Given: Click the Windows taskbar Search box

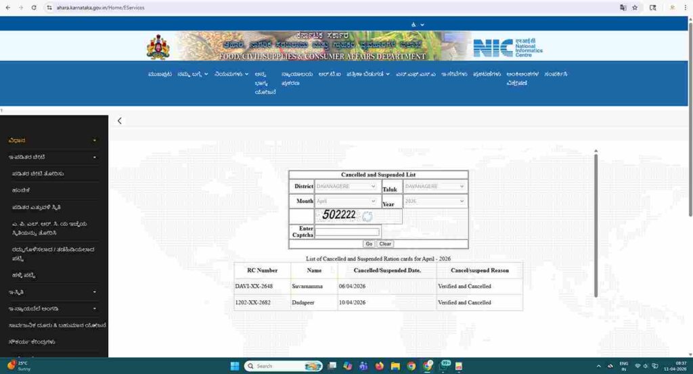Looking at the screenshot, I should click(283, 366).
